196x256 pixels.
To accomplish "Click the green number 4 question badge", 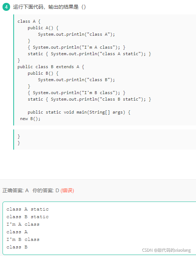I will (6, 7).
